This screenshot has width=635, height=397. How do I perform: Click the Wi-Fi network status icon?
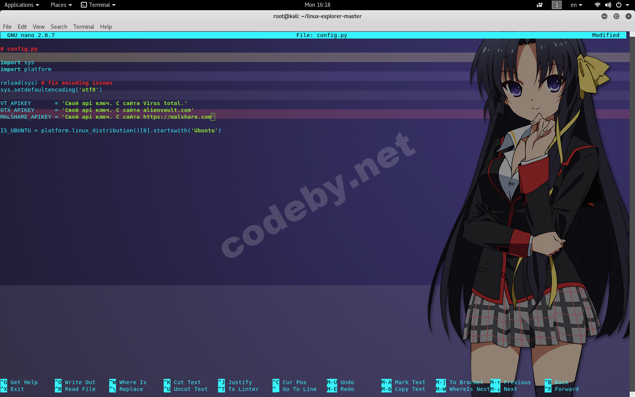click(597, 5)
